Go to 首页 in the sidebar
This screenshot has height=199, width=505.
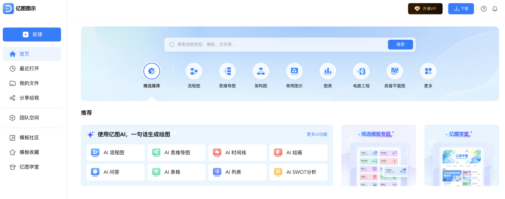[x=32, y=54]
